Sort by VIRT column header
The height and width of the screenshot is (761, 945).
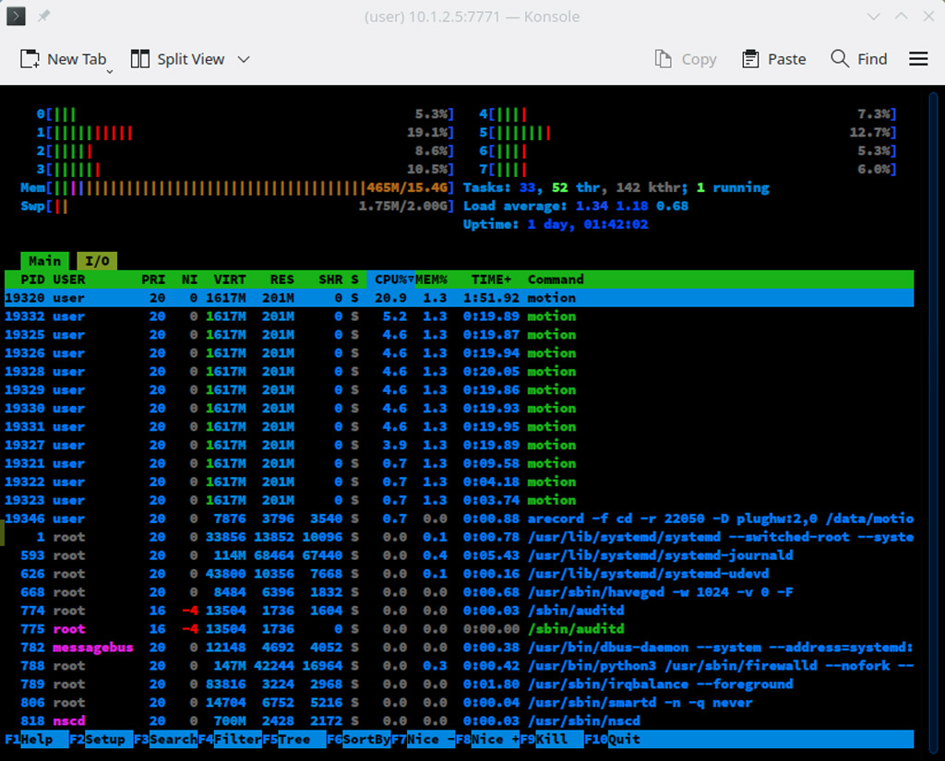point(230,279)
